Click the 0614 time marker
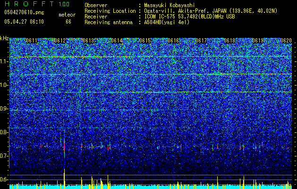This screenshot has width=297, height=189. (x=117, y=41)
